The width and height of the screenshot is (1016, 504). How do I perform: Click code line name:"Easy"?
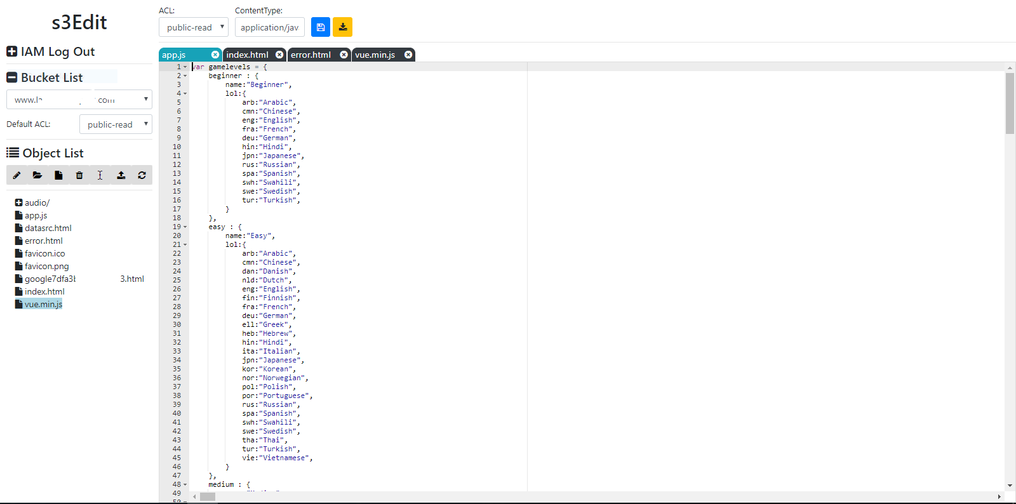pos(250,235)
